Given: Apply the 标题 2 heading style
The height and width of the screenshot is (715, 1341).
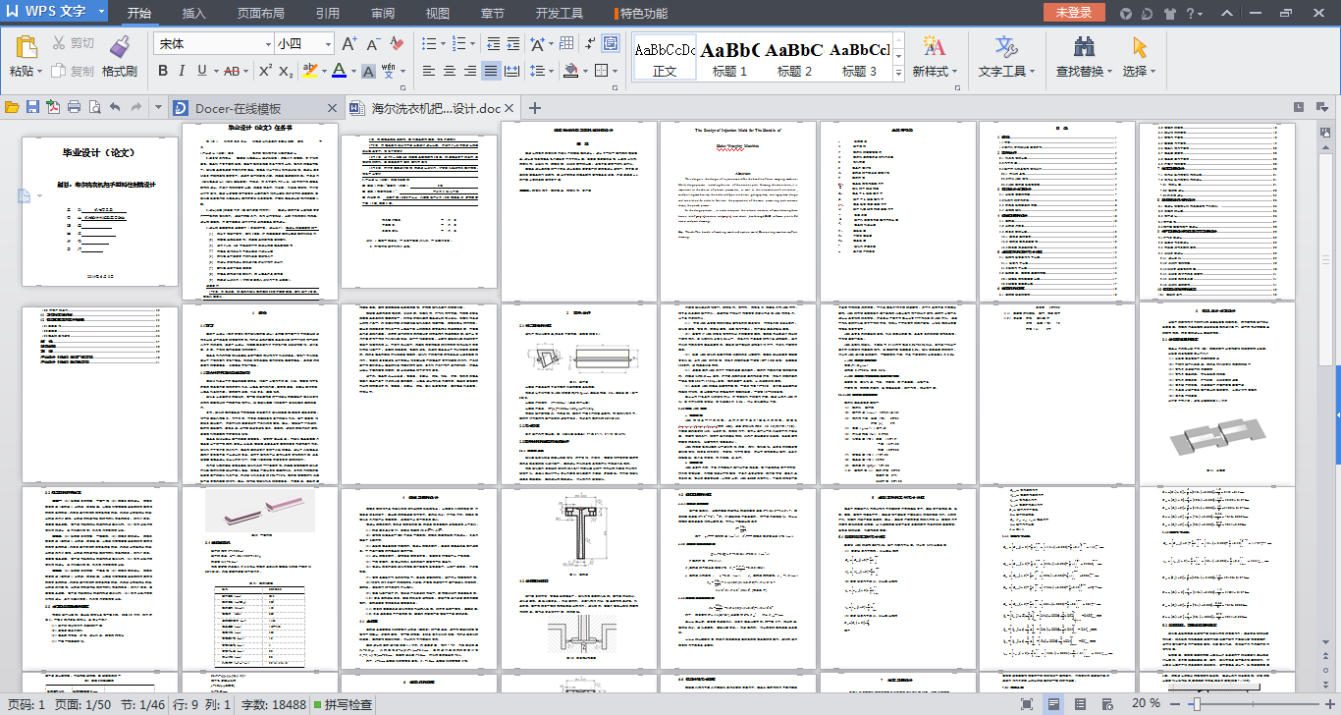Looking at the screenshot, I should tap(794, 59).
